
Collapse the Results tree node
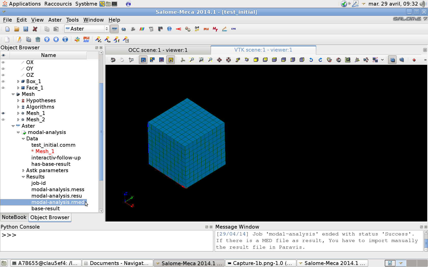pyautogui.click(x=23, y=177)
